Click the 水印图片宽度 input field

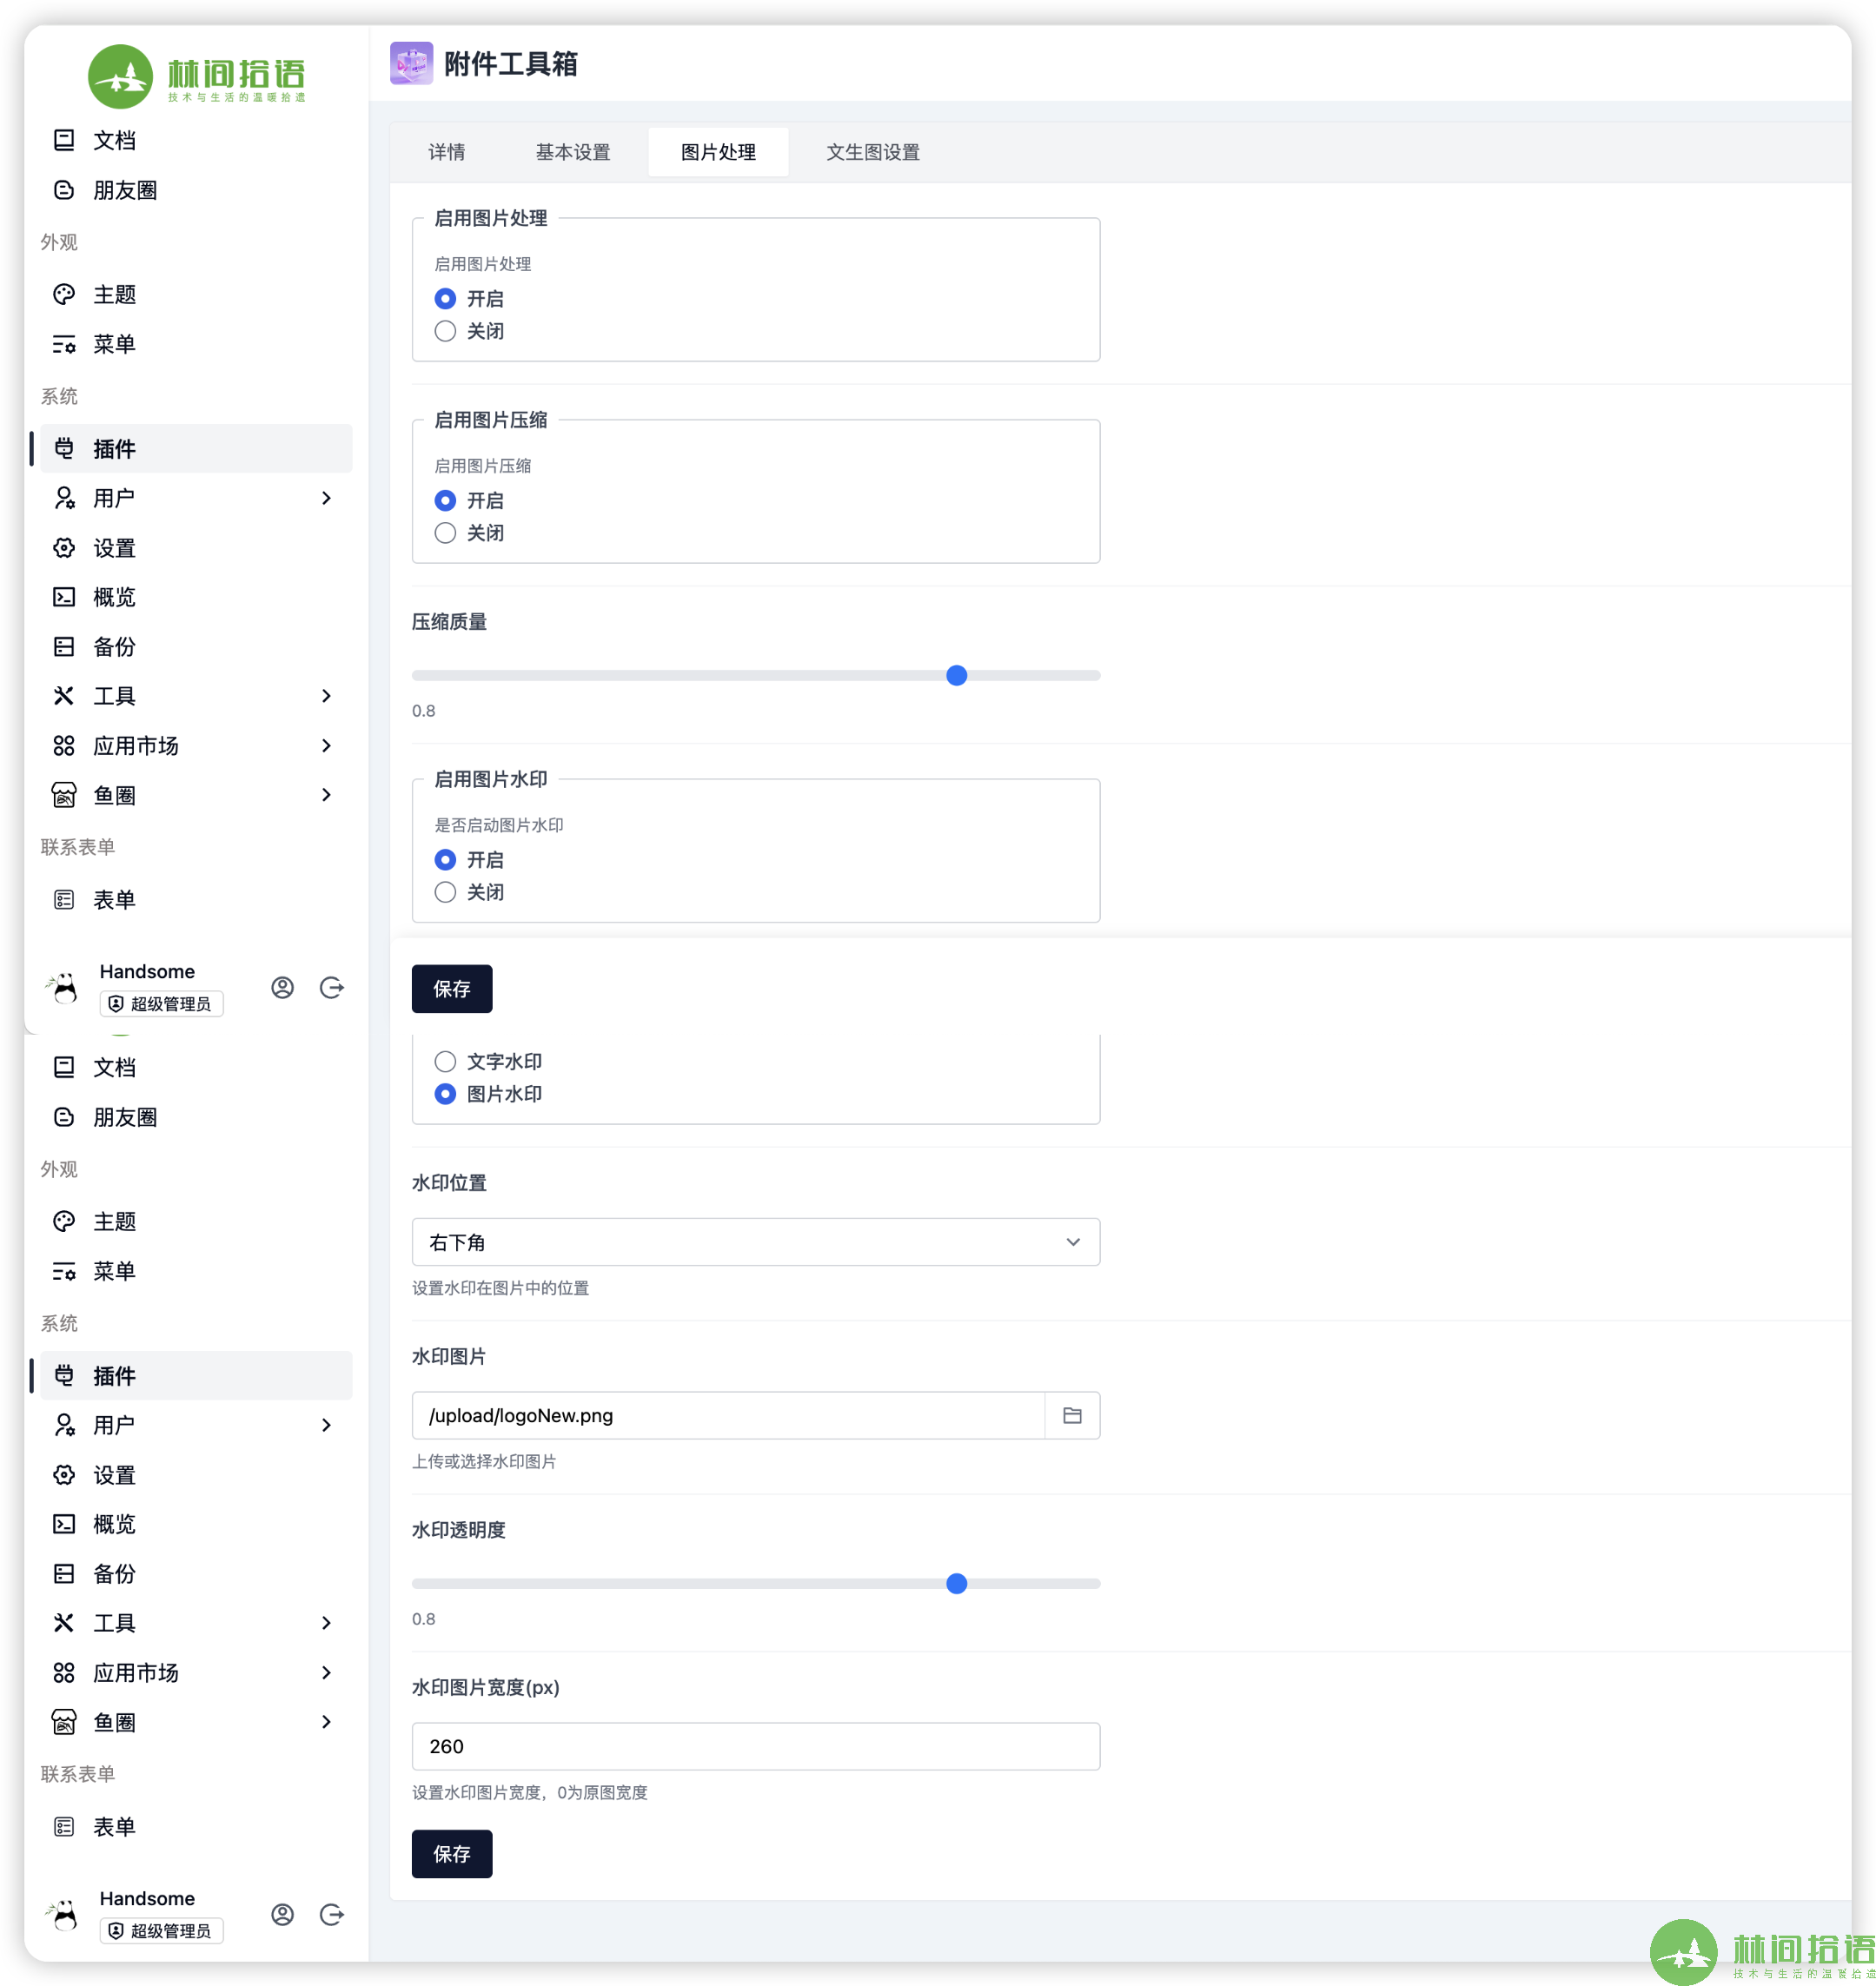755,1746
